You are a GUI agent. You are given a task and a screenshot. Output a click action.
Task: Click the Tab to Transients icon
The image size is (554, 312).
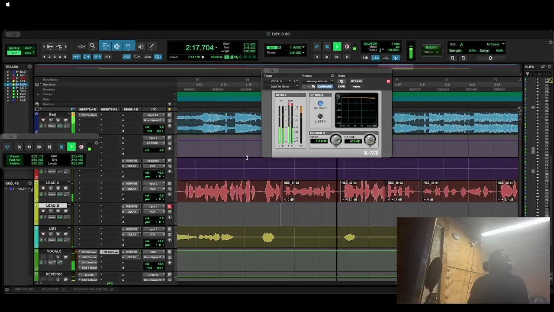(77, 57)
